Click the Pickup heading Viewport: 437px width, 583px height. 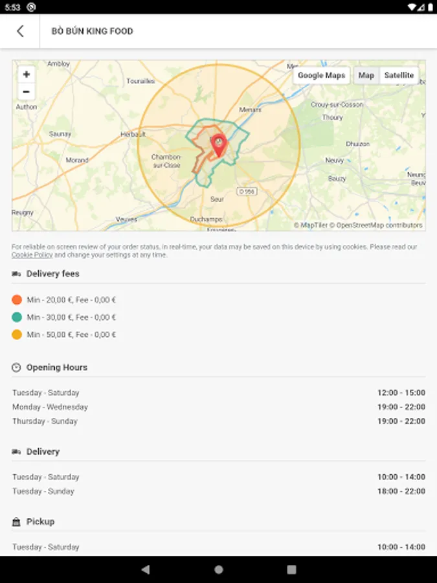(41, 521)
